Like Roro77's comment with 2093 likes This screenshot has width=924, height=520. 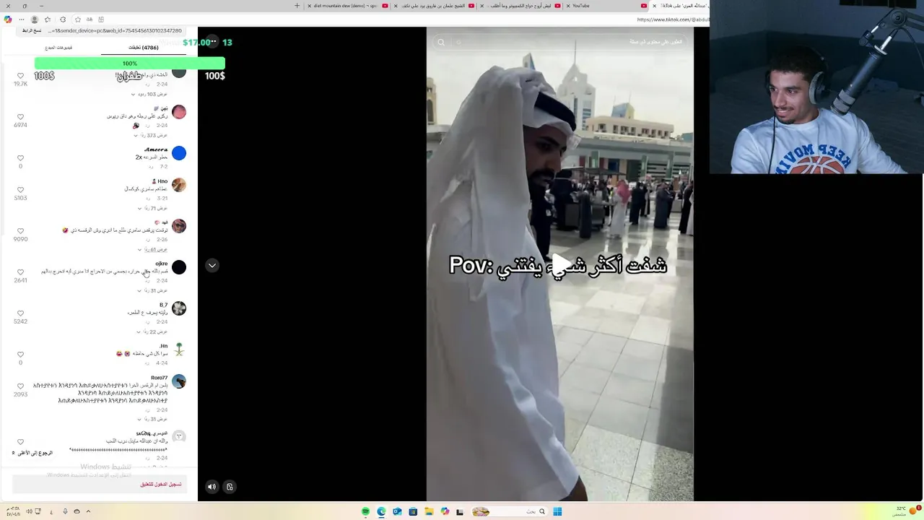[x=20, y=386]
